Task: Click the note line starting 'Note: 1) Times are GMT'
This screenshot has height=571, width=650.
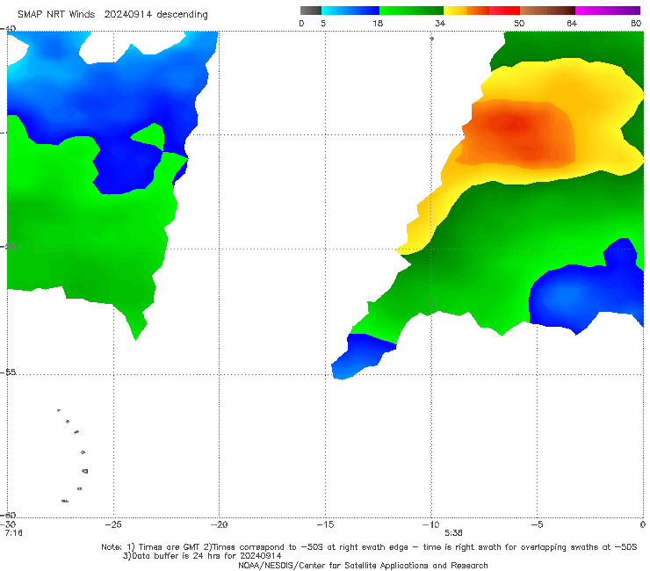Action: (369, 547)
